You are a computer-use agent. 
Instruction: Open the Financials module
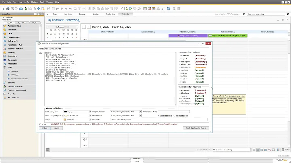(x=12, y=29)
